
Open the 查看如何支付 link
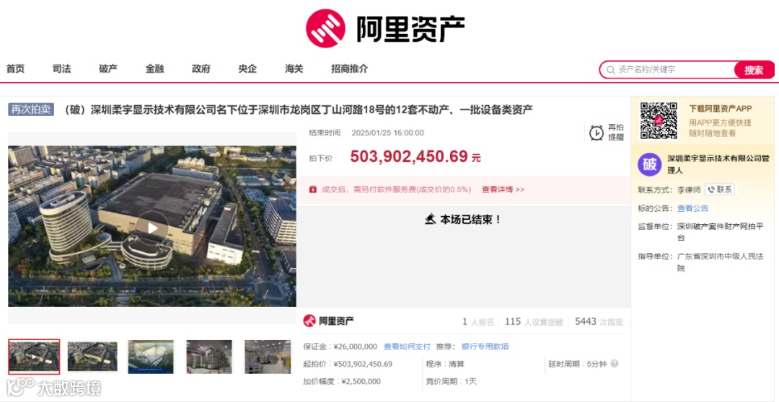click(x=407, y=347)
